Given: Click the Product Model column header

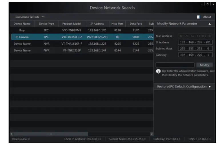Looking at the screenshot, I should click(x=71, y=23).
